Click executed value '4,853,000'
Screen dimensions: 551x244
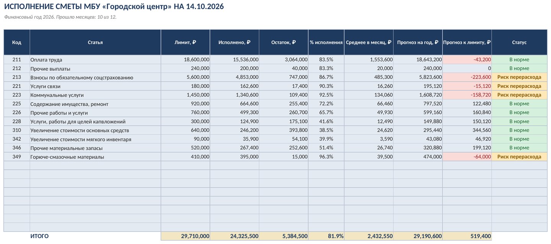235,77
